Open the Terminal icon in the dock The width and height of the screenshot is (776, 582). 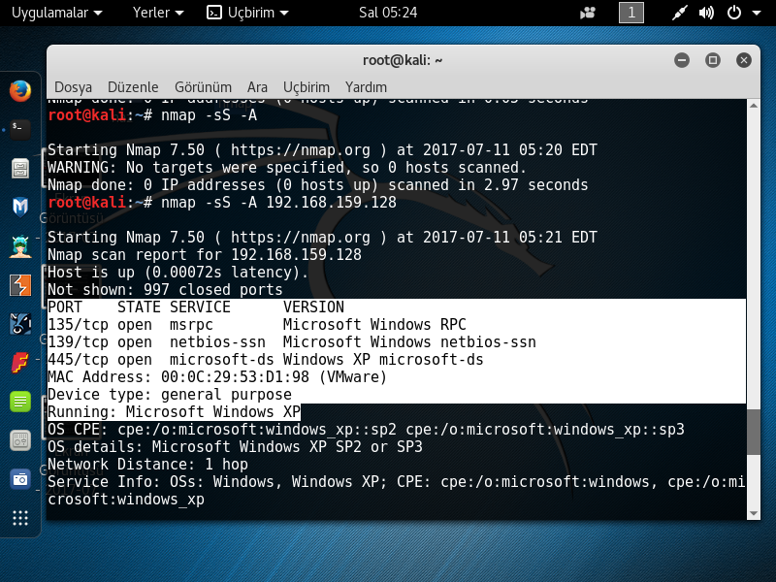(19, 128)
